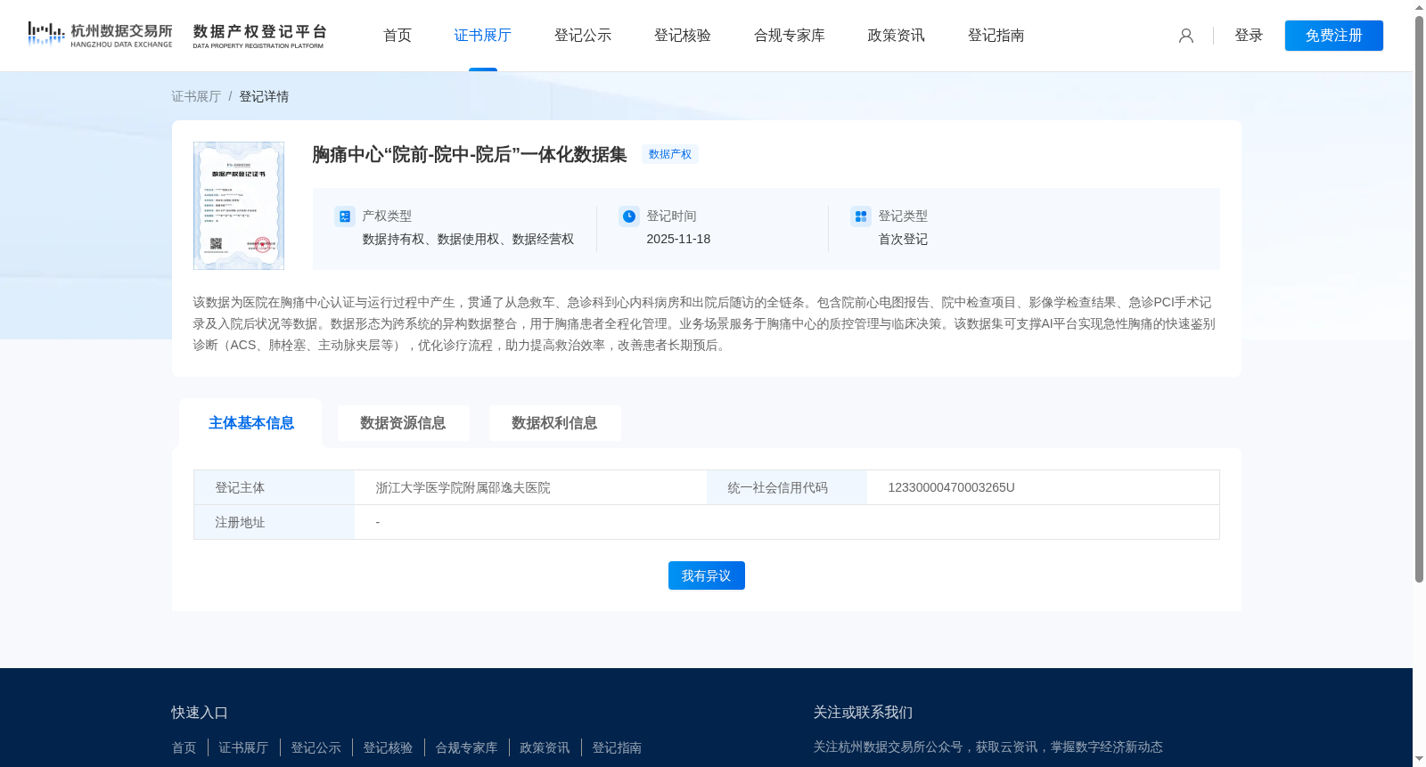The image size is (1426, 767).
Task: Click the user profile icon
Action: coord(1186,36)
